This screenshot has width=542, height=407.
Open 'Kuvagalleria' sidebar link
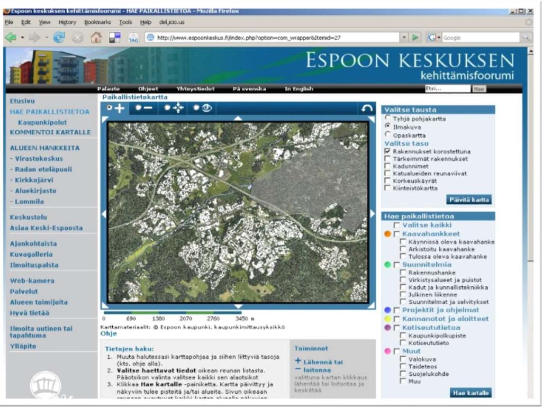(x=31, y=254)
